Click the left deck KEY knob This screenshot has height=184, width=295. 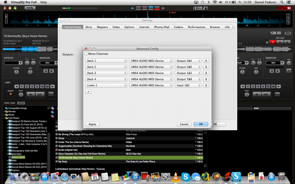(x=30, y=72)
